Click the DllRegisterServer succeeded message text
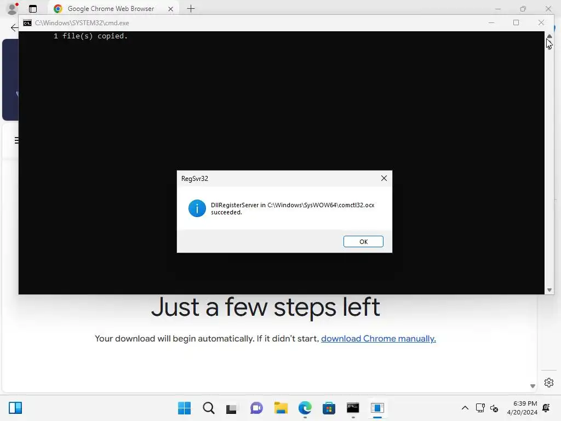Viewport: 561px width, 421px height. pos(293,208)
